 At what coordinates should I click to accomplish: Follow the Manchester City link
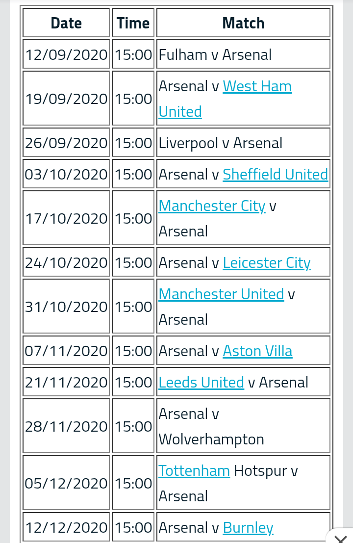[212, 206]
